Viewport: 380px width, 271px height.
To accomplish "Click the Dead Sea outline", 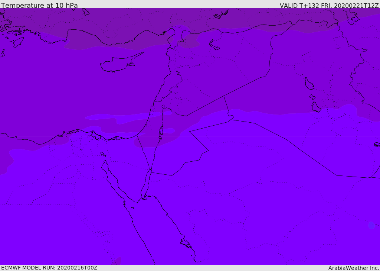I will (161, 132).
